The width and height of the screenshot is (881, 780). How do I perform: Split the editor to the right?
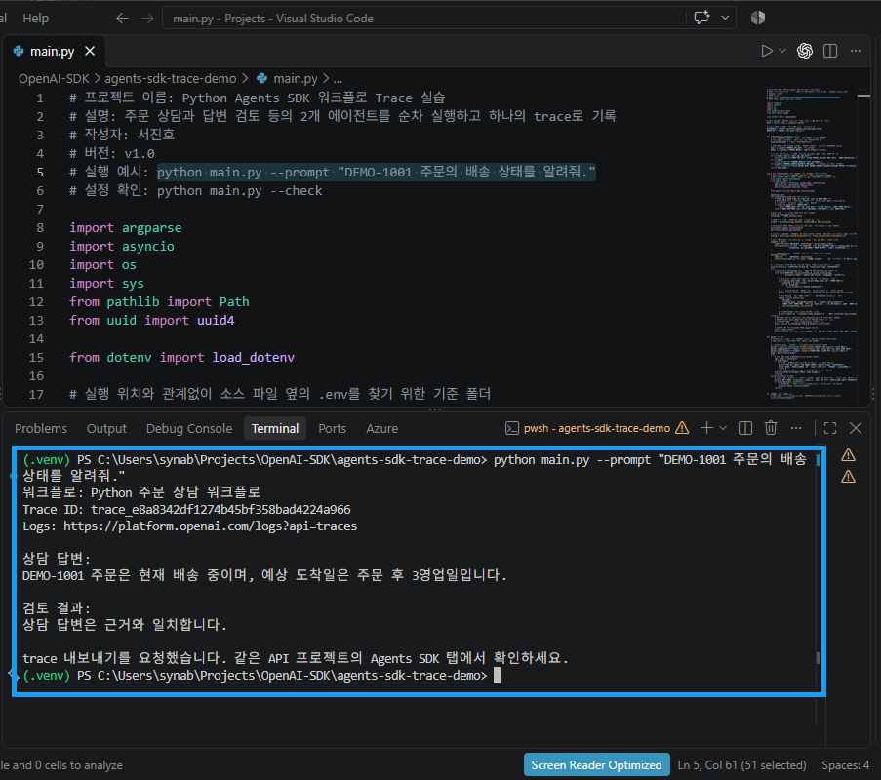[830, 51]
